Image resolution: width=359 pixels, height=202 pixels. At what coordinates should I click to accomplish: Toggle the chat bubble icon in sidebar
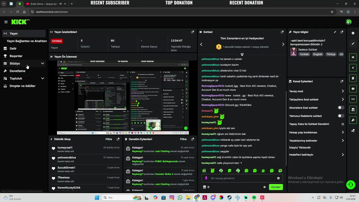[353, 88]
